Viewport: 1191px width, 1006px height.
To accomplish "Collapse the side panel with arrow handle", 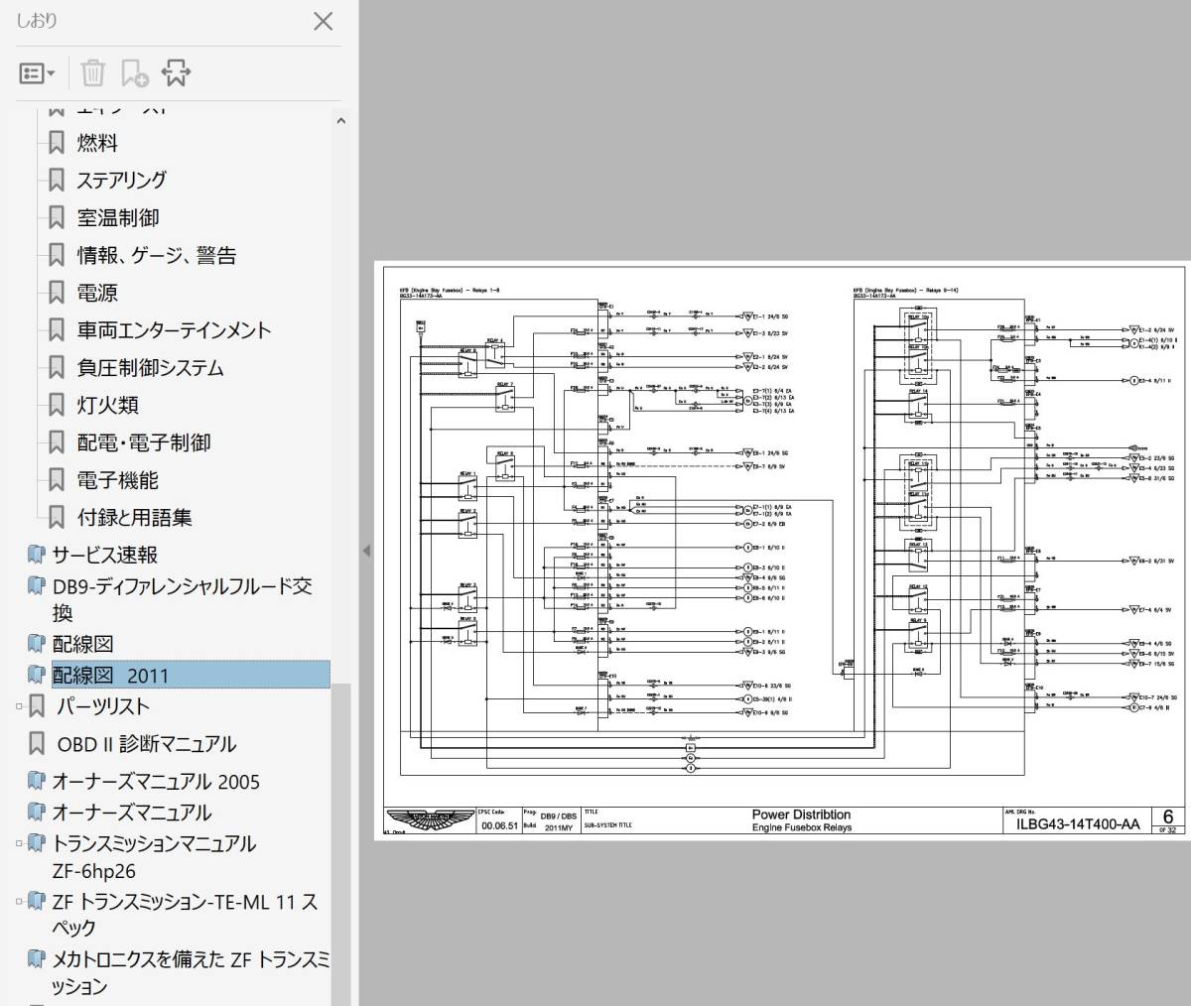I will pos(365,551).
